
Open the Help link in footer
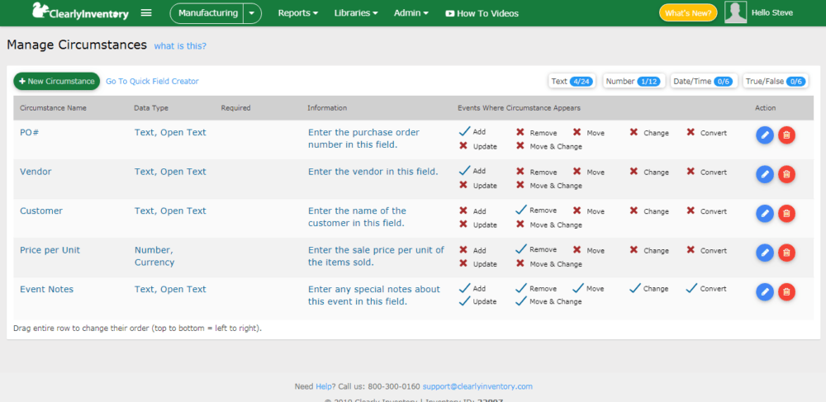(x=322, y=386)
